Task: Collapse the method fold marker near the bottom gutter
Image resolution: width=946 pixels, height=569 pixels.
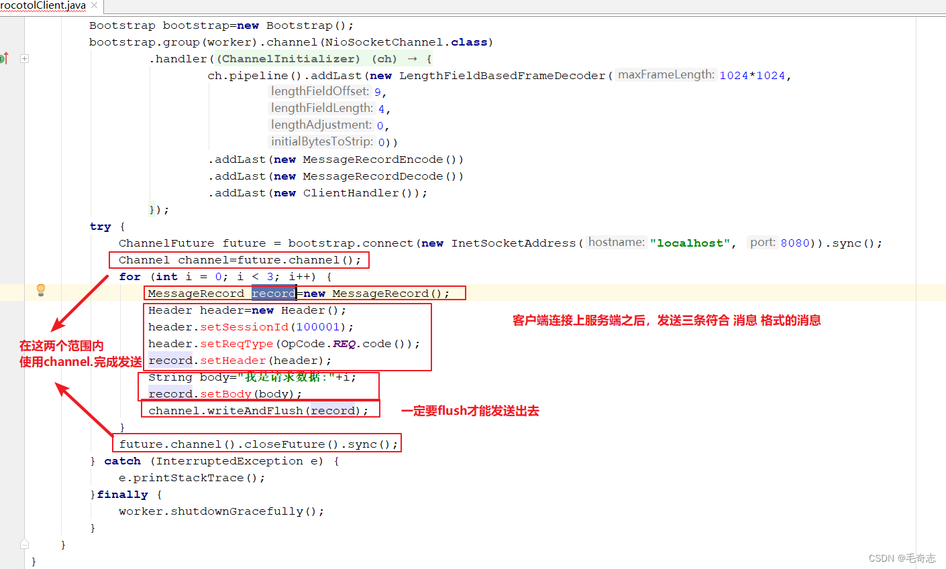Action: [24, 544]
